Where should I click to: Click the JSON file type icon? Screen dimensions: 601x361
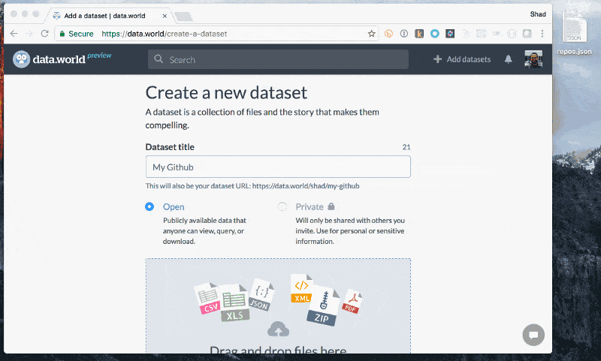click(261, 295)
